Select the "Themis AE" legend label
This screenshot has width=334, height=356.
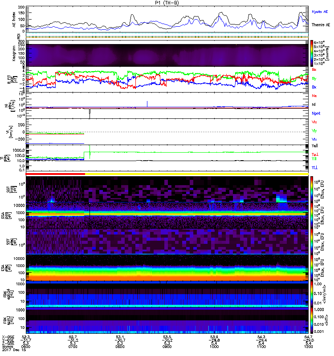pos(321,25)
